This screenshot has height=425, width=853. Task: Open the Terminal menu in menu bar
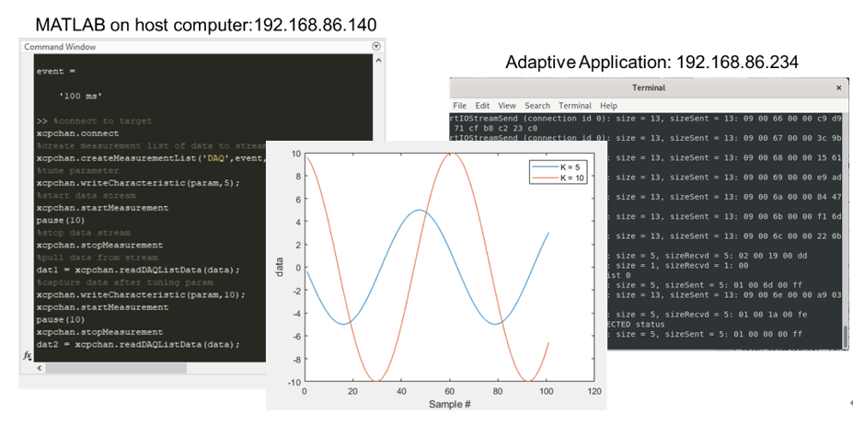[575, 106]
